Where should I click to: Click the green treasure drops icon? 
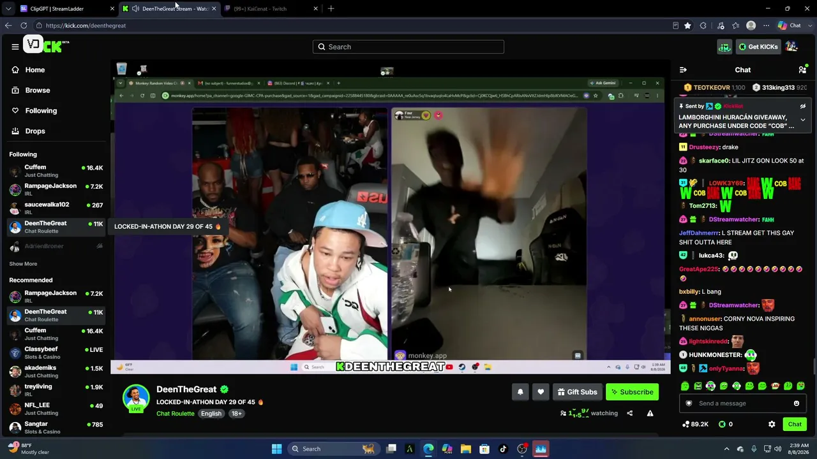pyautogui.click(x=724, y=47)
